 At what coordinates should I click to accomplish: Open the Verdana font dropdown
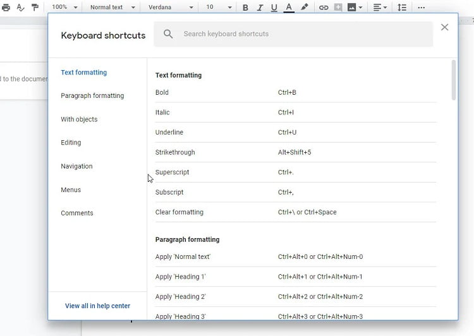pyautogui.click(x=171, y=8)
